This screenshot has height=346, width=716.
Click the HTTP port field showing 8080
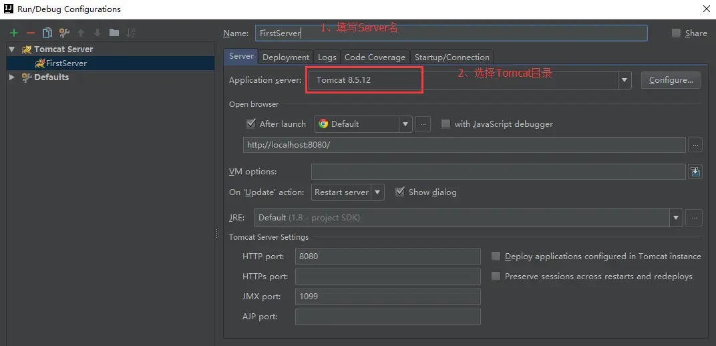click(388, 256)
